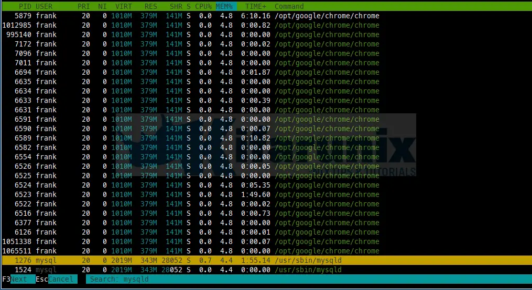Viewport: 532px width, 290px height.
Task: Sort by RES memory column header
Action: click(x=150, y=6)
